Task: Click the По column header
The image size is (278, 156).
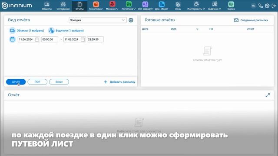Action: (211, 29)
